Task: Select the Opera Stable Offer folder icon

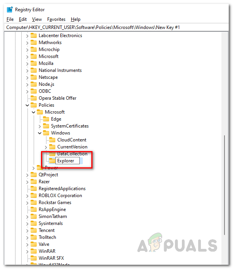Action: point(34,98)
